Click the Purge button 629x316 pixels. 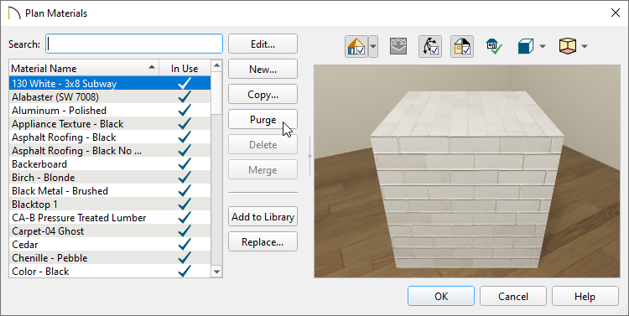263,120
